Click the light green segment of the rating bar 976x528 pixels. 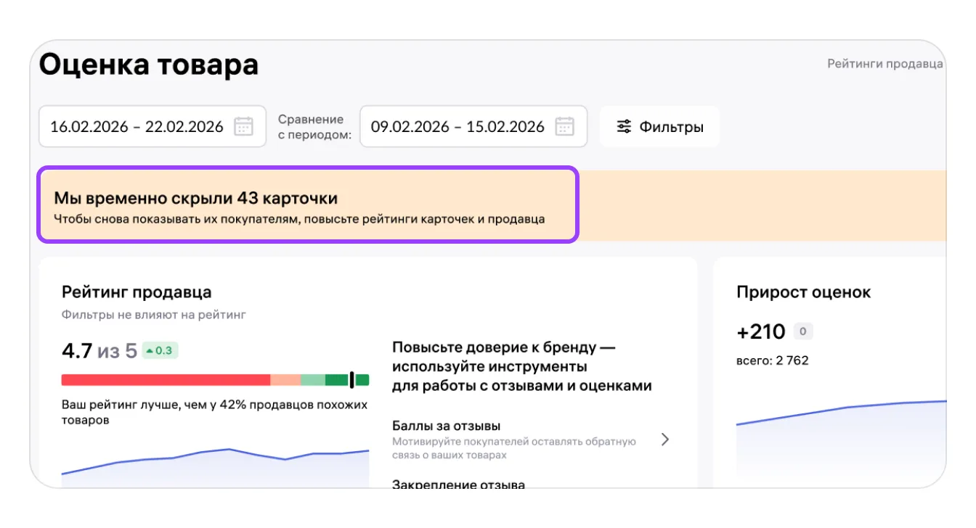tap(312, 380)
